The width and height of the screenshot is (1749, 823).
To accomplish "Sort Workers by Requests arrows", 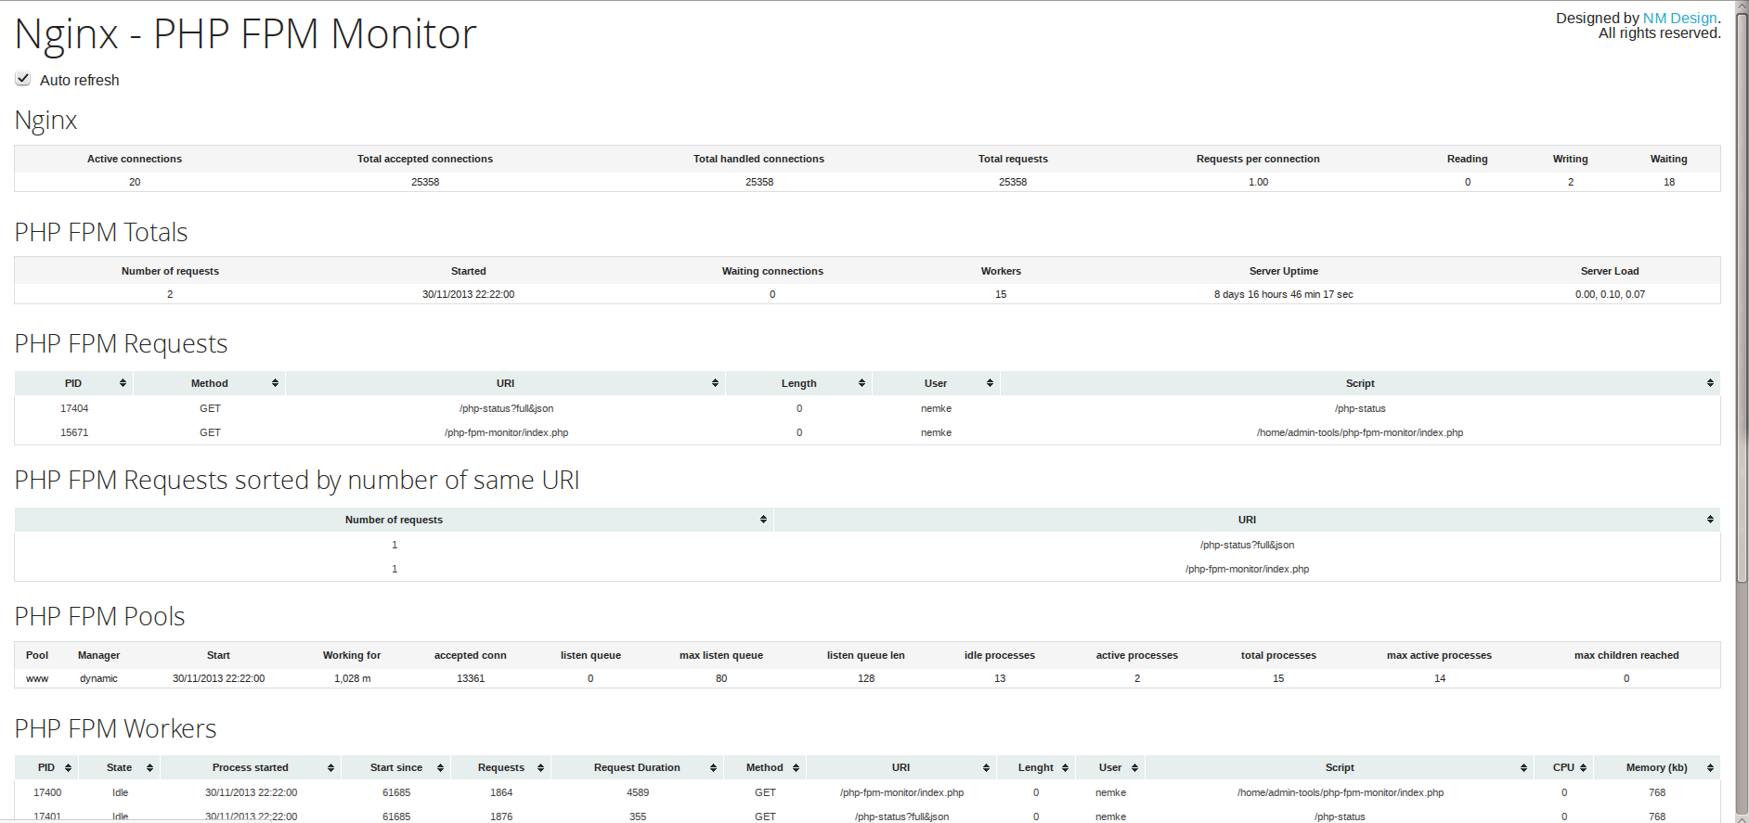I will click(x=540, y=767).
